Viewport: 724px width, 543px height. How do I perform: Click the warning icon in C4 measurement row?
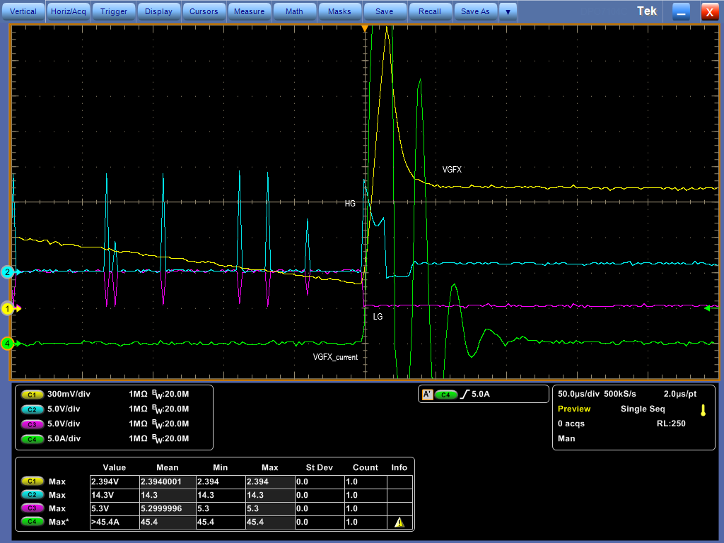tap(399, 522)
